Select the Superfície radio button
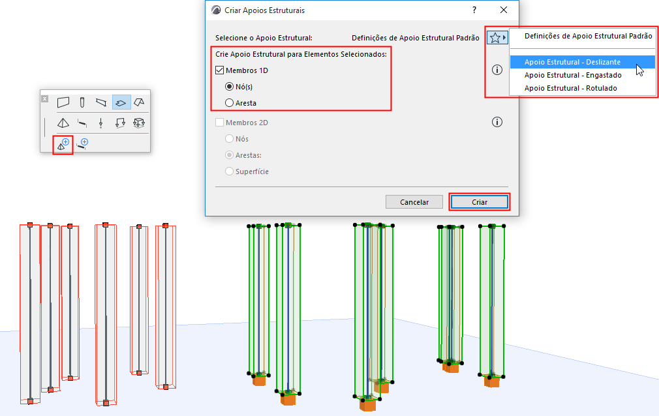The height and width of the screenshot is (416, 659). point(229,171)
